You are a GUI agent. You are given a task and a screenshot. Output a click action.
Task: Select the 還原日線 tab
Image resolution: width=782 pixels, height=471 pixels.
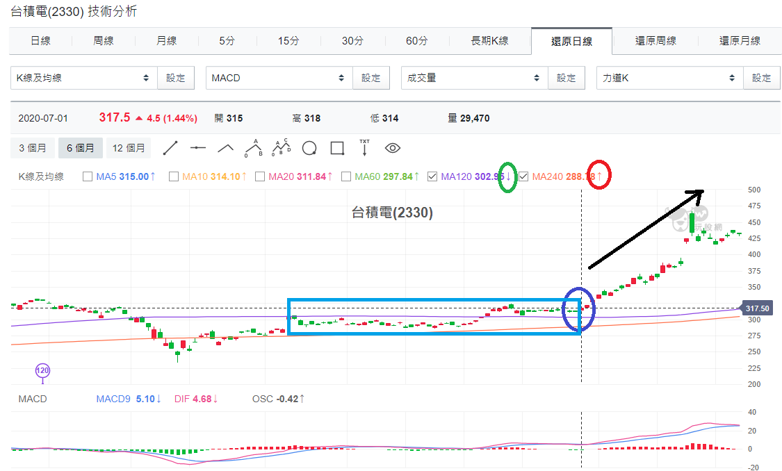[x=571, y=42]
